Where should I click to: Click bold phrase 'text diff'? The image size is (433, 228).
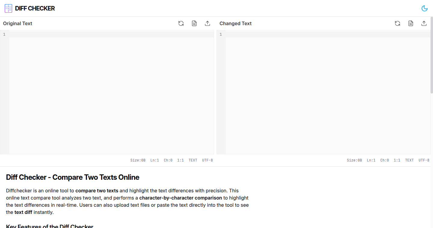23,212
